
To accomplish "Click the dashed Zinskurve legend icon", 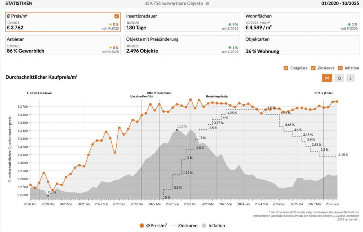I will [x=173, y=225].
